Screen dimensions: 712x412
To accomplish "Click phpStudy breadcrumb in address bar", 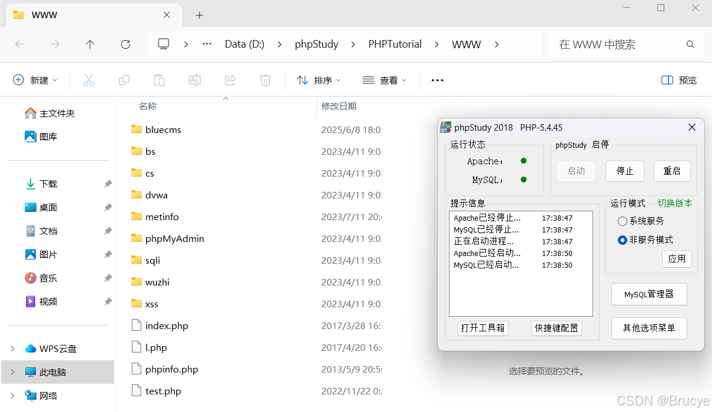I will (x=317, y=44).
